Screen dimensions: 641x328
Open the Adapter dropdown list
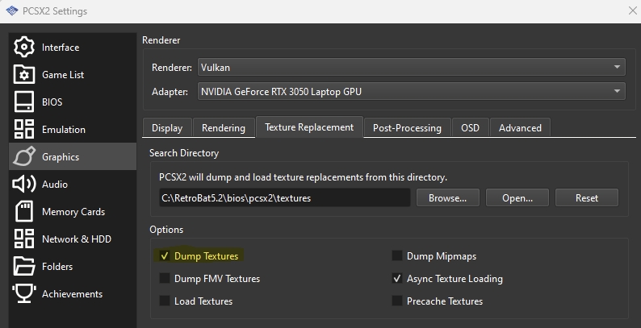click(x=411, y=92)
